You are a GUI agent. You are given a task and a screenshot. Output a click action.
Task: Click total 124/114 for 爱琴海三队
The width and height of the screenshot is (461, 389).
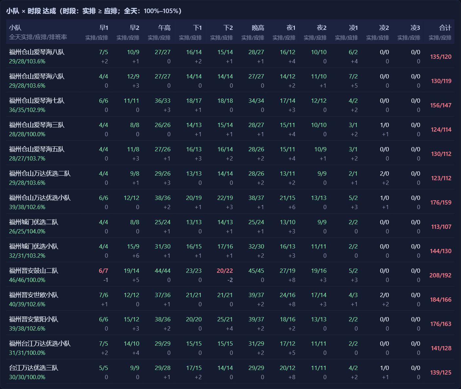pos(441,130)
